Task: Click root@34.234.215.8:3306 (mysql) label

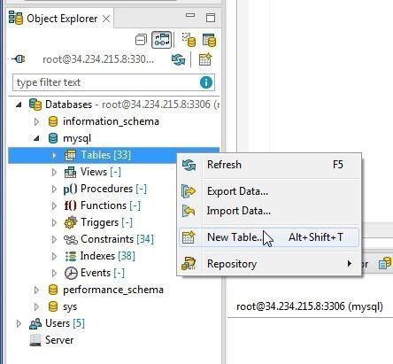Action: [x=310, y=306]
